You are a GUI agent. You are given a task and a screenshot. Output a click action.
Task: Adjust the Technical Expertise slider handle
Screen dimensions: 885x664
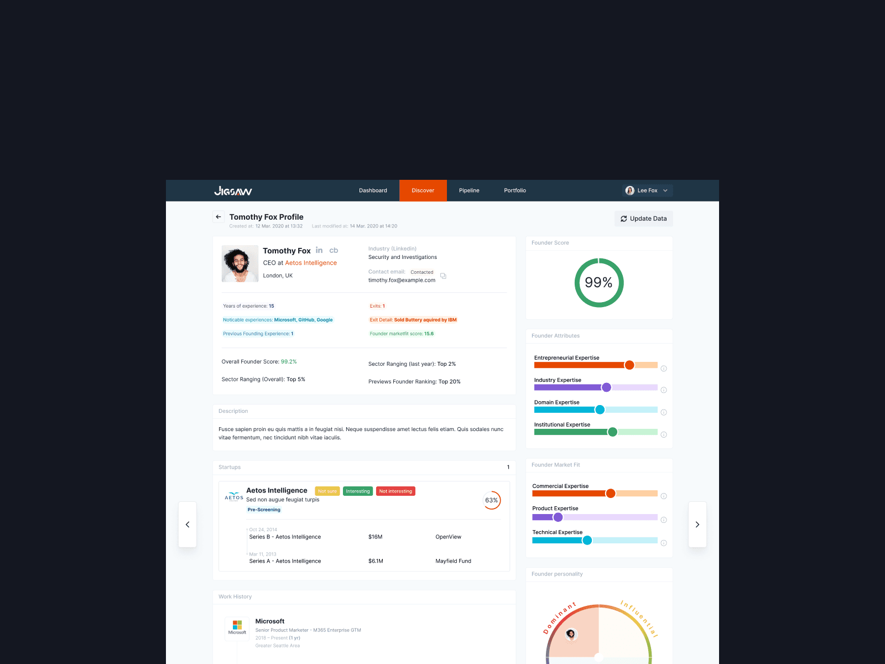click(x=587, y=541)
